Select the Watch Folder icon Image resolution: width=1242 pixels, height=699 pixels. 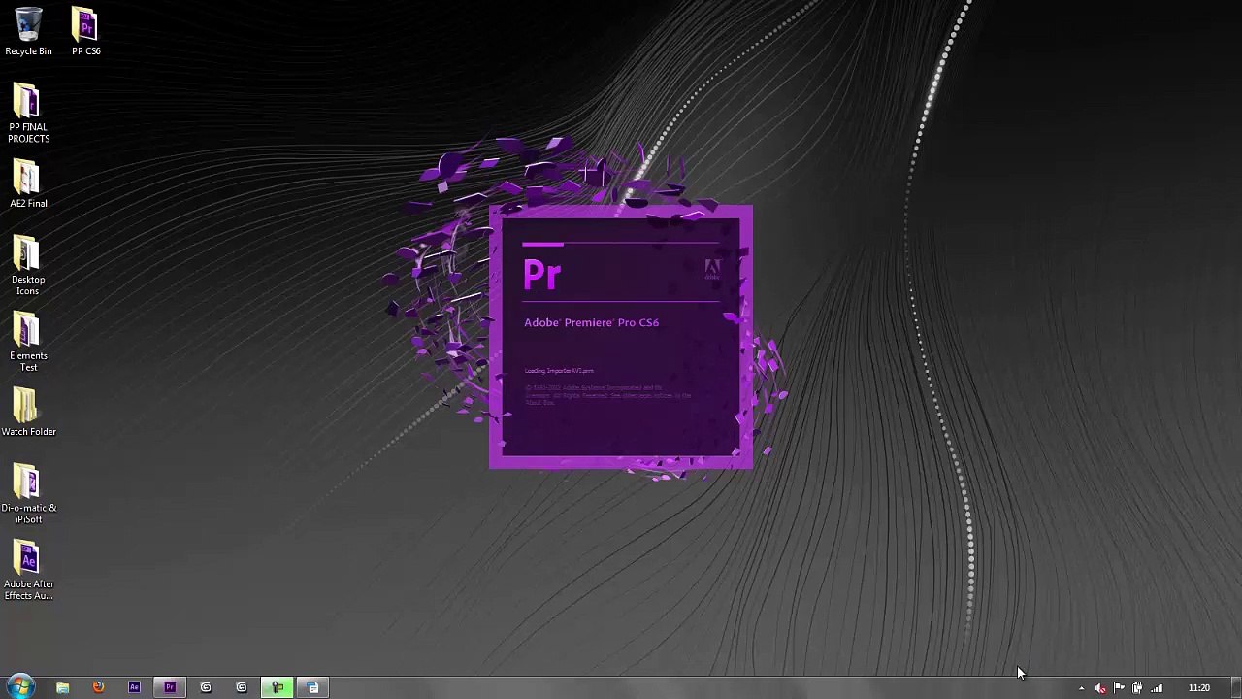pos(28,413)
